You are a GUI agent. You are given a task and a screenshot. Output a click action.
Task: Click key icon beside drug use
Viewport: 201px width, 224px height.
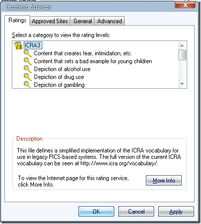[x=28, y=77]
